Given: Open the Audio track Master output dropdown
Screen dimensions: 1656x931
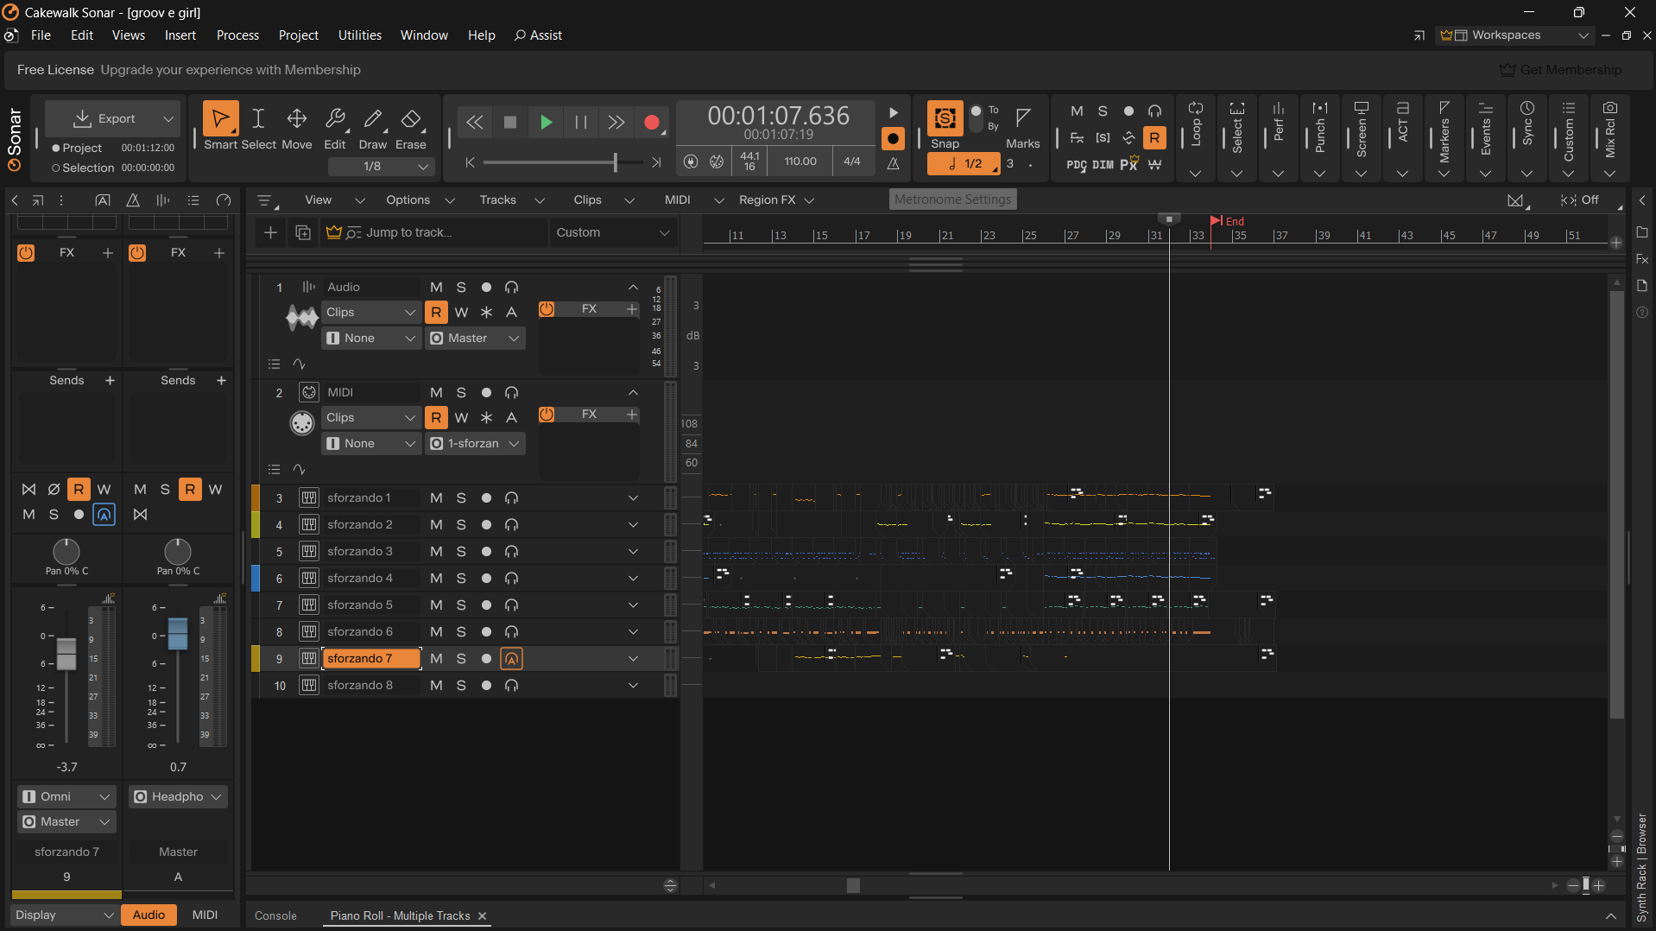Looking at the screenshot, I should [475, 339].
